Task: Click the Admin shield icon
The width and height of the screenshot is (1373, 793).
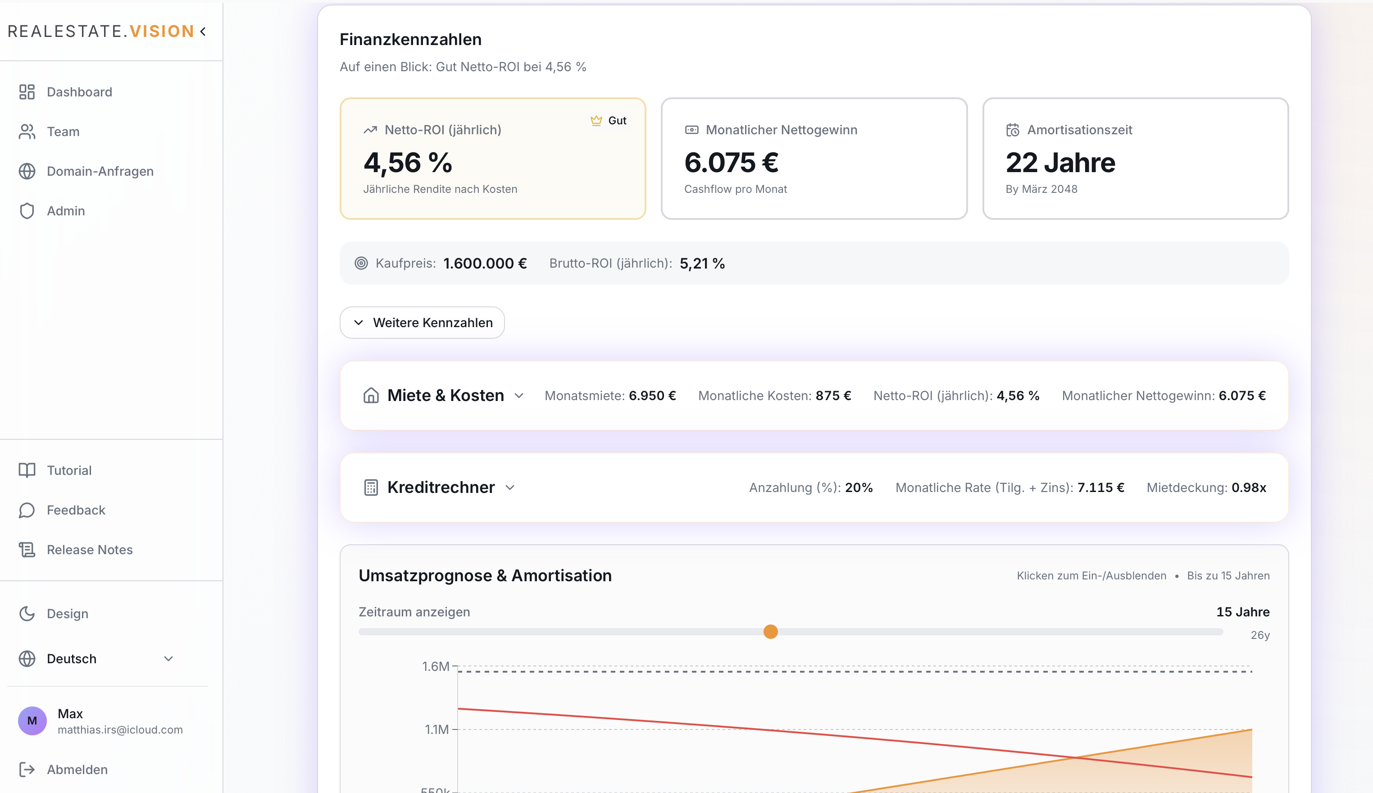Action: coord(27,211)
